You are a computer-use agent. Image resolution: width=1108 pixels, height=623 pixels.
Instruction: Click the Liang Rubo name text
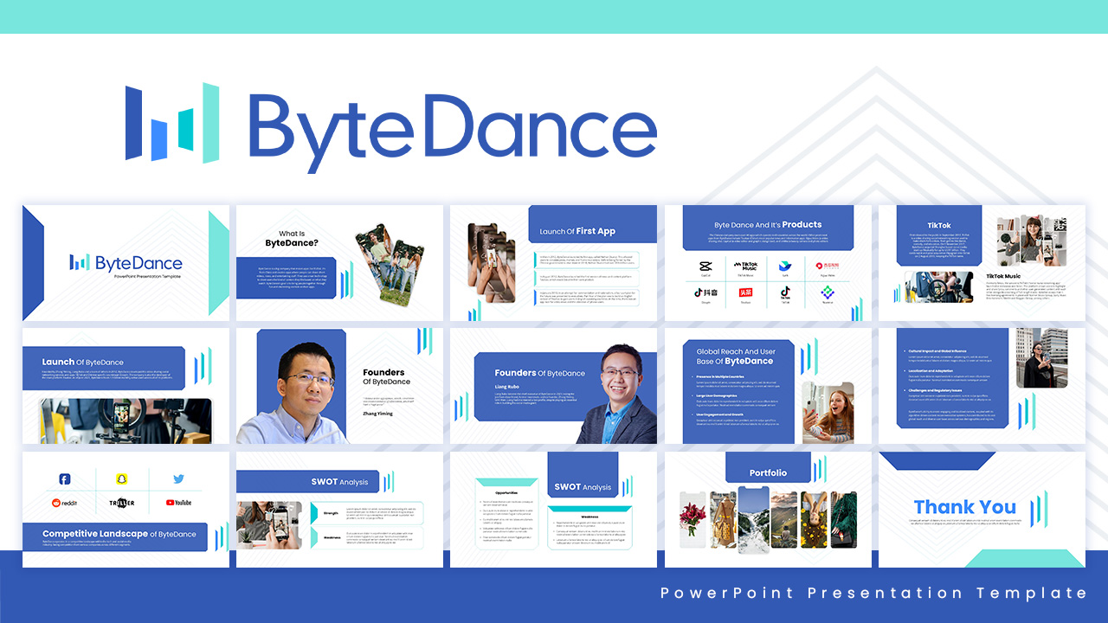[509, 386]
